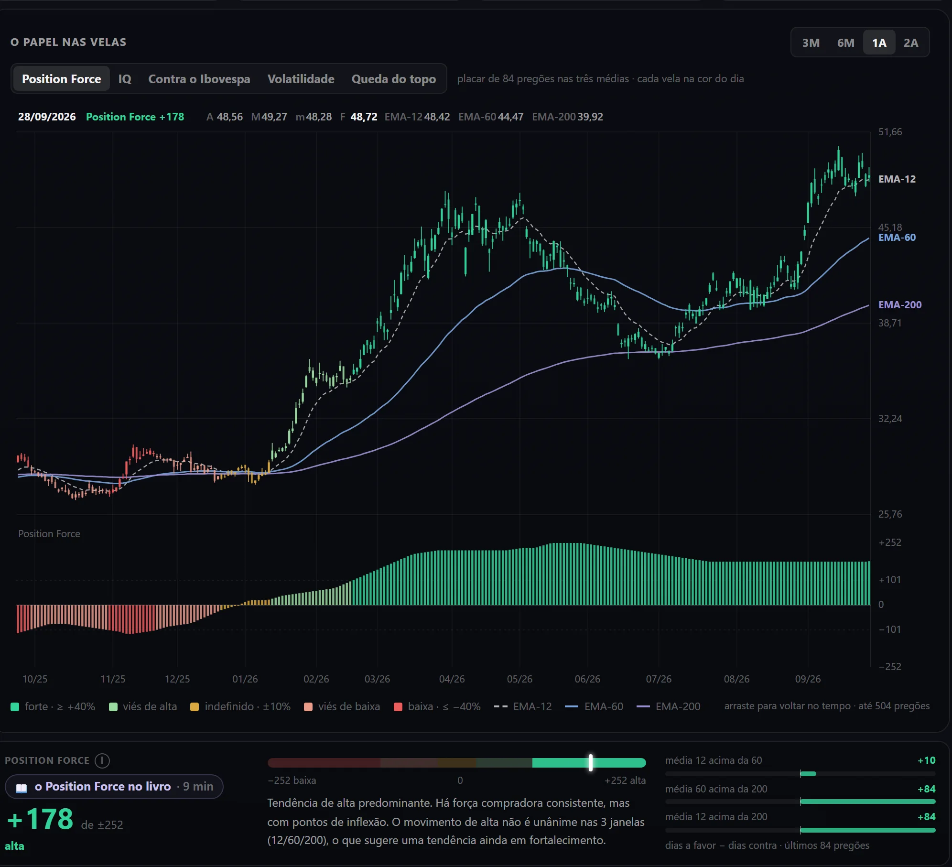Viewport: 952px width, 867px height.
Task: Click the date 28/09/2026 in header
Action: point(47,117)
